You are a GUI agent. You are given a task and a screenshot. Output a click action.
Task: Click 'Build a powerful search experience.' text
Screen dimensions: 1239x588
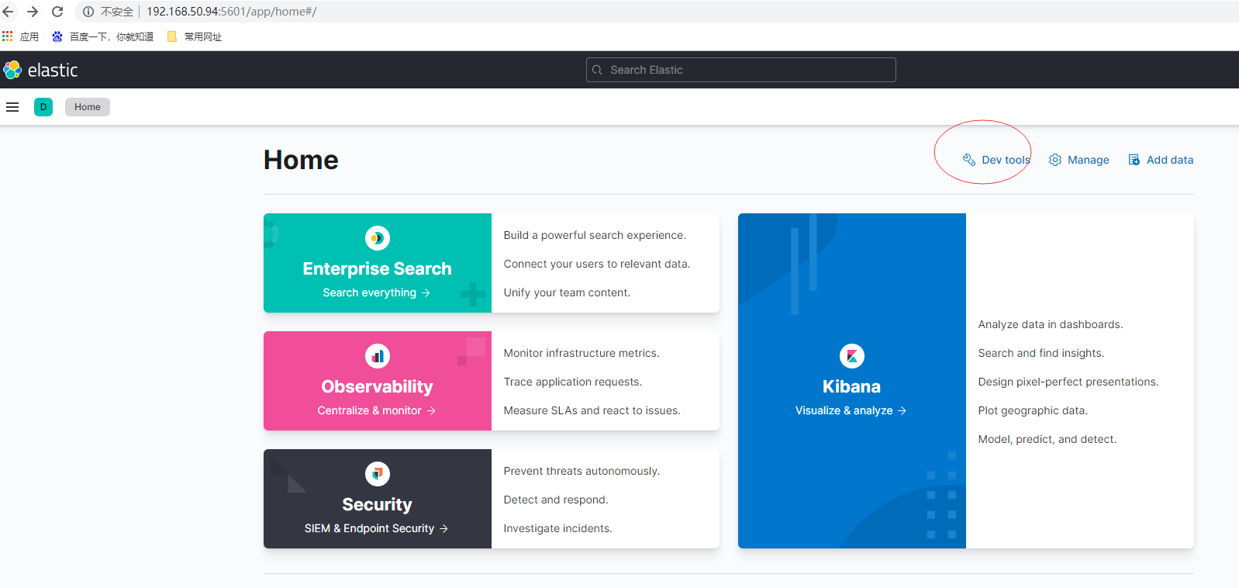(x=595, y=235)
